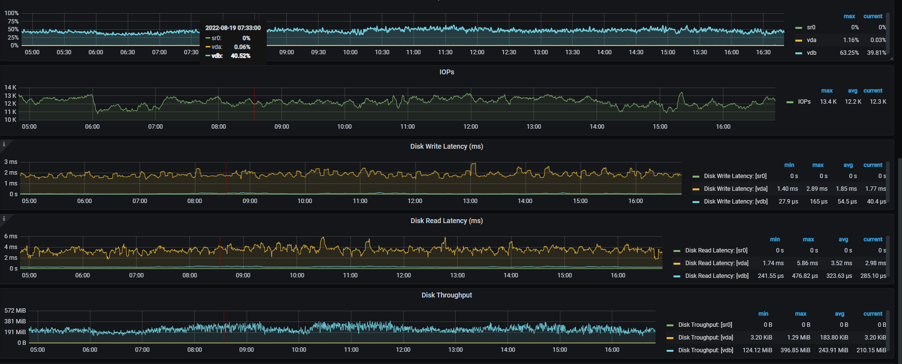Sort IOPs legend by max column
The width and height of the screenshot is (902, 364).
tap(827, 91)
